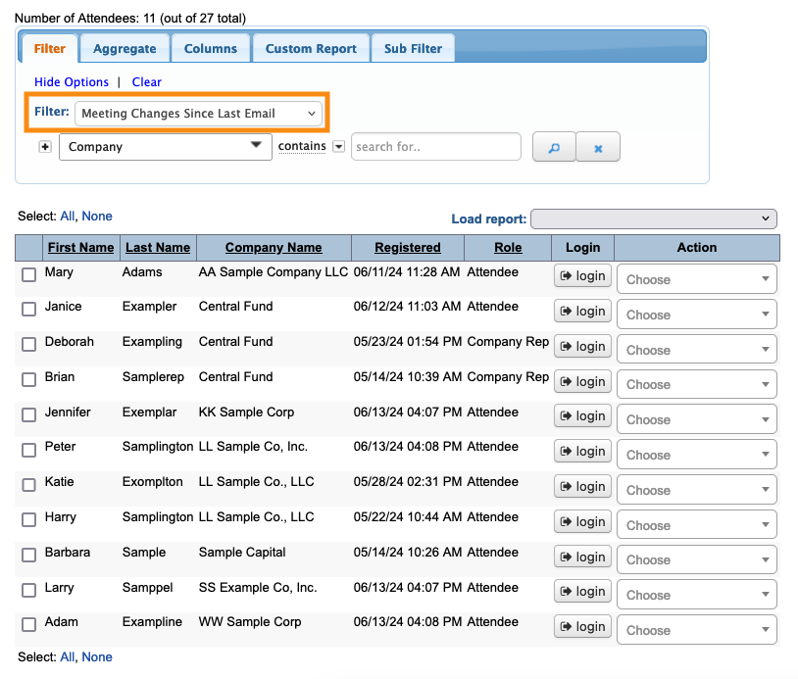
Task: Open Action Choose dropdown for Deborah Exampling
Action: click(x=696, y=350)
